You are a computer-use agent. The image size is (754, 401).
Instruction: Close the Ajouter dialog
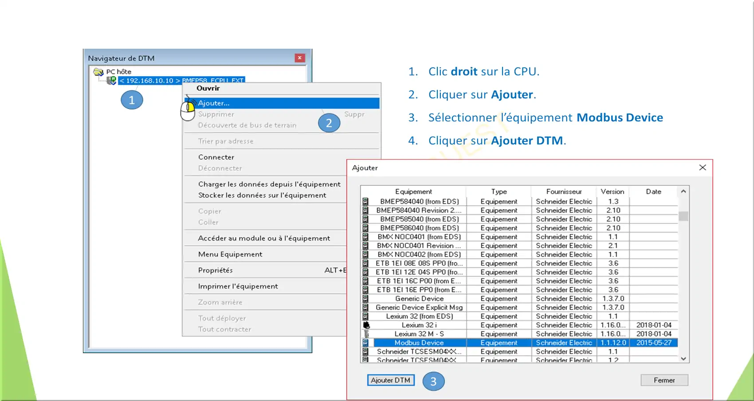[x=703, y=167]
